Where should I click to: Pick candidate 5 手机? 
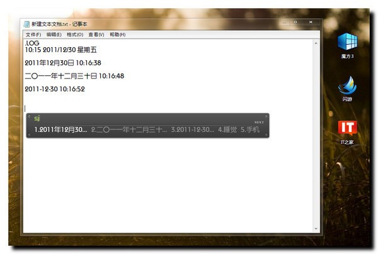point(250,130)
